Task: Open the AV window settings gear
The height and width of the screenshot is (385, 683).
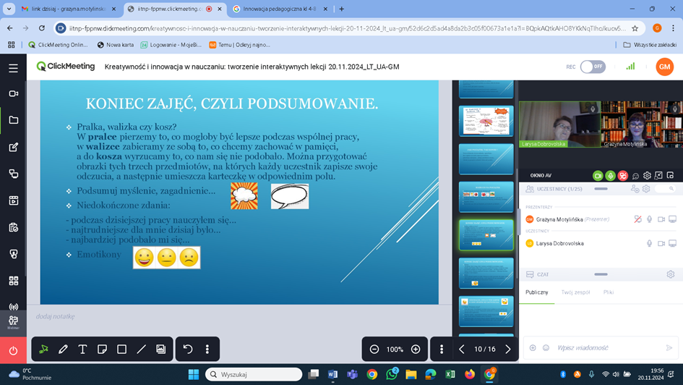Action: pos(648,175)
